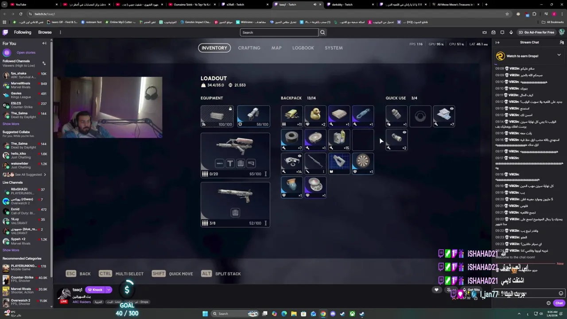Expand Watch to earn Drops banner
This screenshot has width=567, height=319.
pos(559,55)
